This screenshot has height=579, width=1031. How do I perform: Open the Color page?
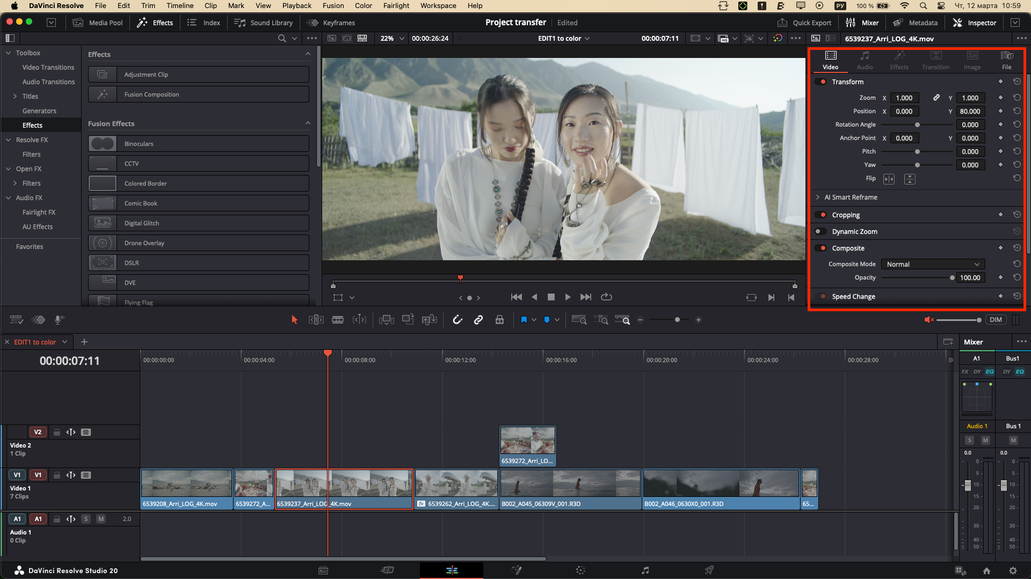pyautogui.click(x=580, y=570)
